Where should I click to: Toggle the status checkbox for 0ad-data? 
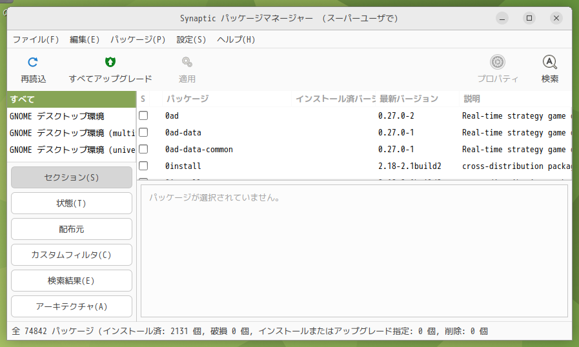point(143,132)
